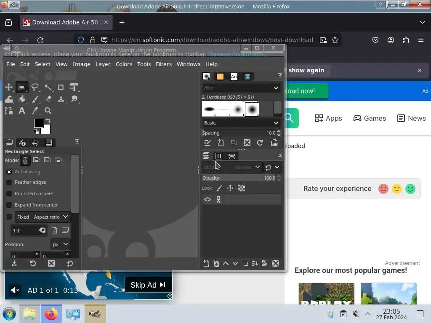
Task: Set selection mode to Subtract
Action: point(47,160)
